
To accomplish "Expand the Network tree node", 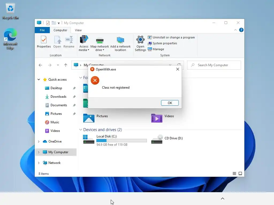I will pyautogui.click(x=39, y=163).
